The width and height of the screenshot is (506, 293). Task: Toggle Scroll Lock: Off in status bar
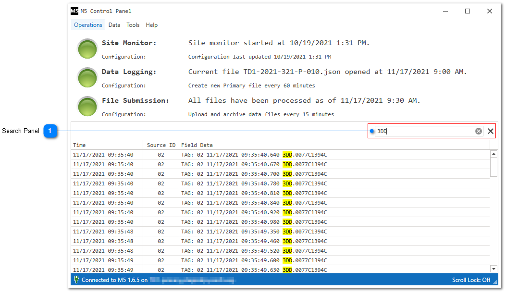click(x=471, y=280)
